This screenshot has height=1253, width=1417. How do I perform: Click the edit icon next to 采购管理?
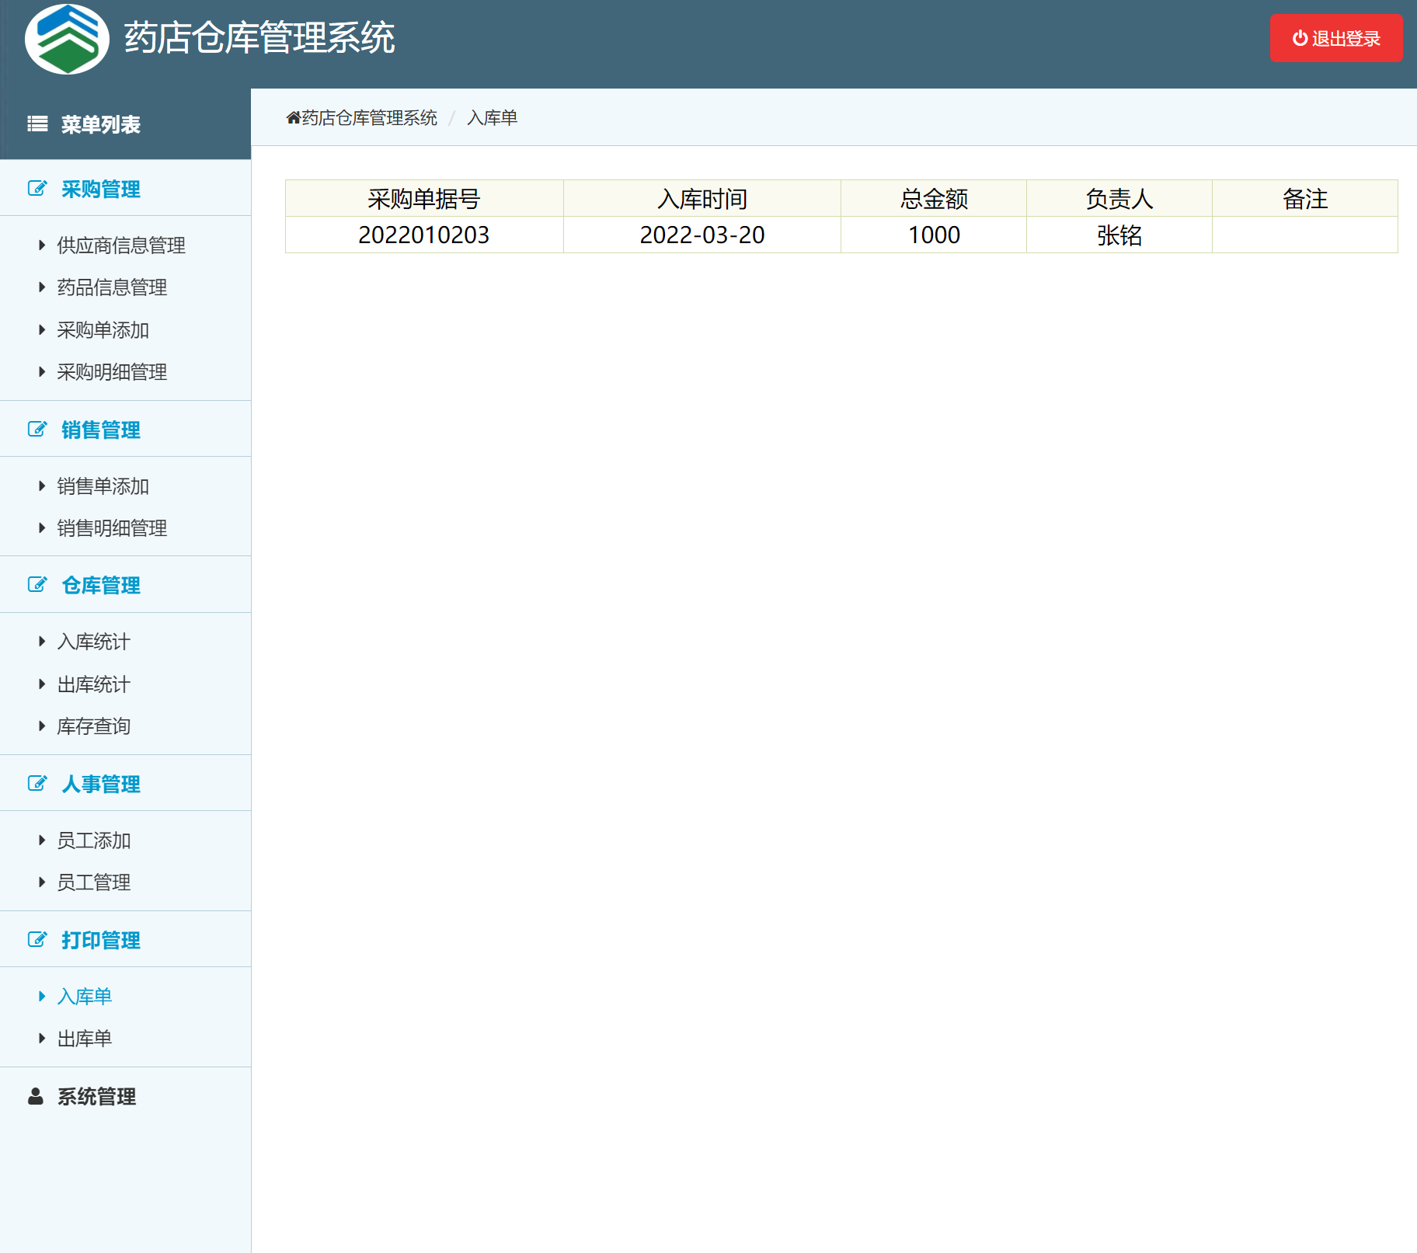tap(37, 187)
